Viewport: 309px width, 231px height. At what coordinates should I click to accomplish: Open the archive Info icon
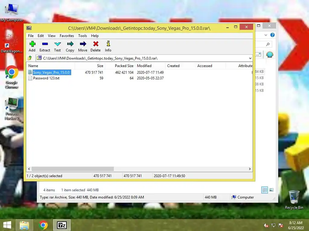108,43
